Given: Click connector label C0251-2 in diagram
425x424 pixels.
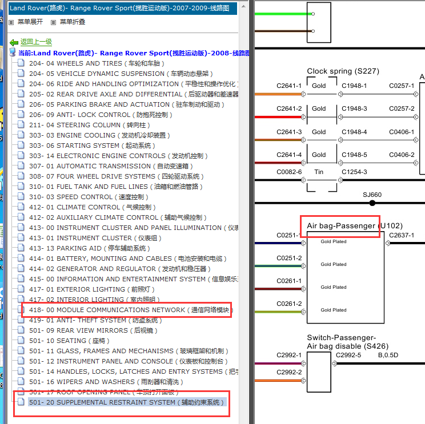Looking at the screenshot, I should click(289, 259).
